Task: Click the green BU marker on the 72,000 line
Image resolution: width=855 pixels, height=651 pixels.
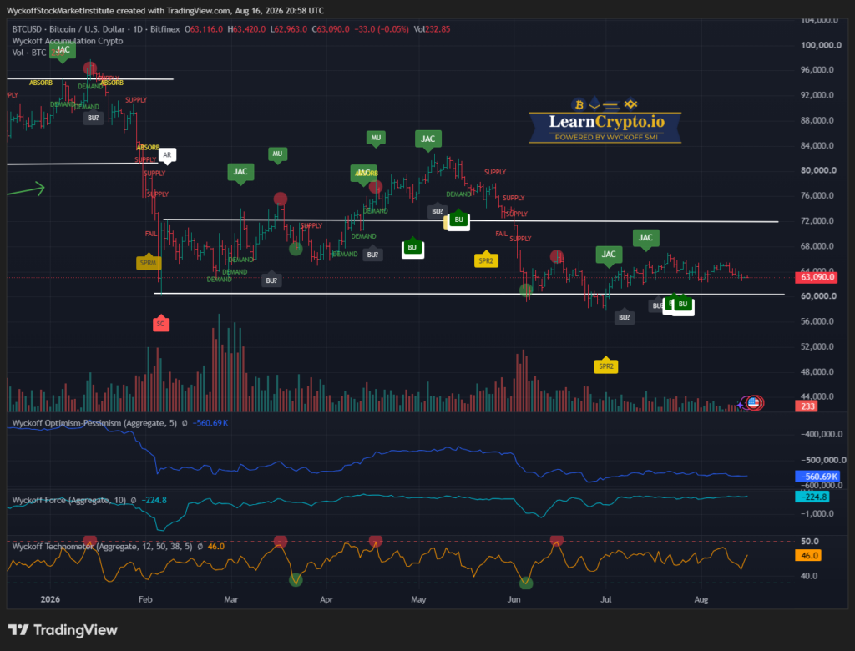Action: tap(458, 220)
